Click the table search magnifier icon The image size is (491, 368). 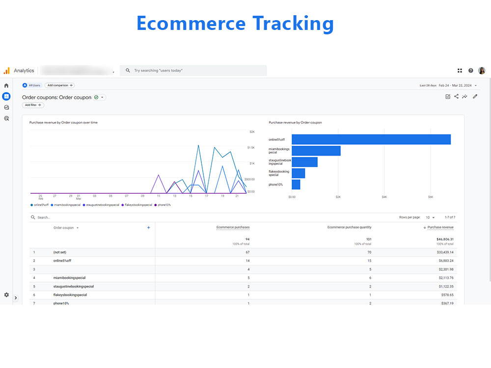pyautogui.click(x=33, y=217)
